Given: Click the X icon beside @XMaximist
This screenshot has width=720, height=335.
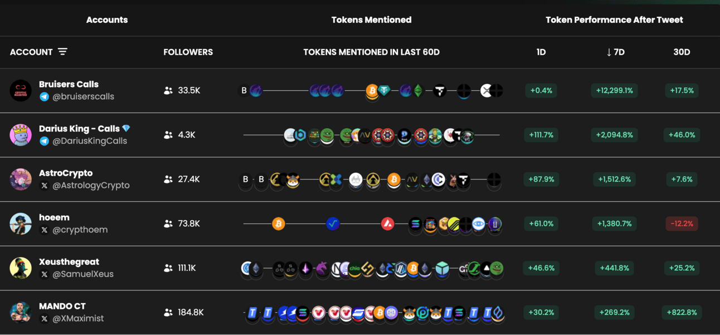Looking at the screenshot, I should pos(44,318).
